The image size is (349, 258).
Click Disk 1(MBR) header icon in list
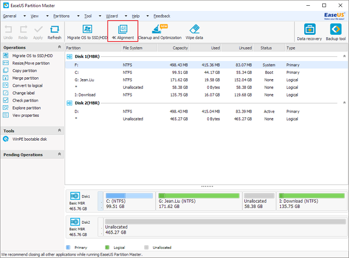click(69, 56)
